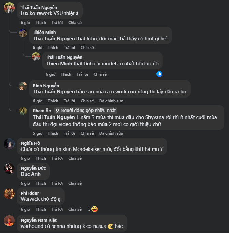The height and width of the screenshot is (233, 229).
Task: Click Bình Nguyễn's avatar
Action: click(x=23, y=86)
